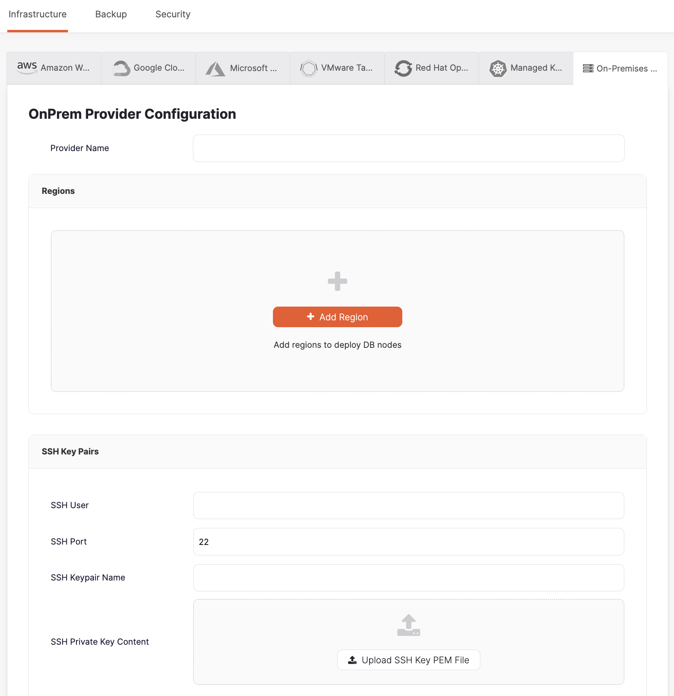This screenshot has width=674, height=696.
Task: Click the upload icon in SSH key dropzone
Action: (408, 625)
